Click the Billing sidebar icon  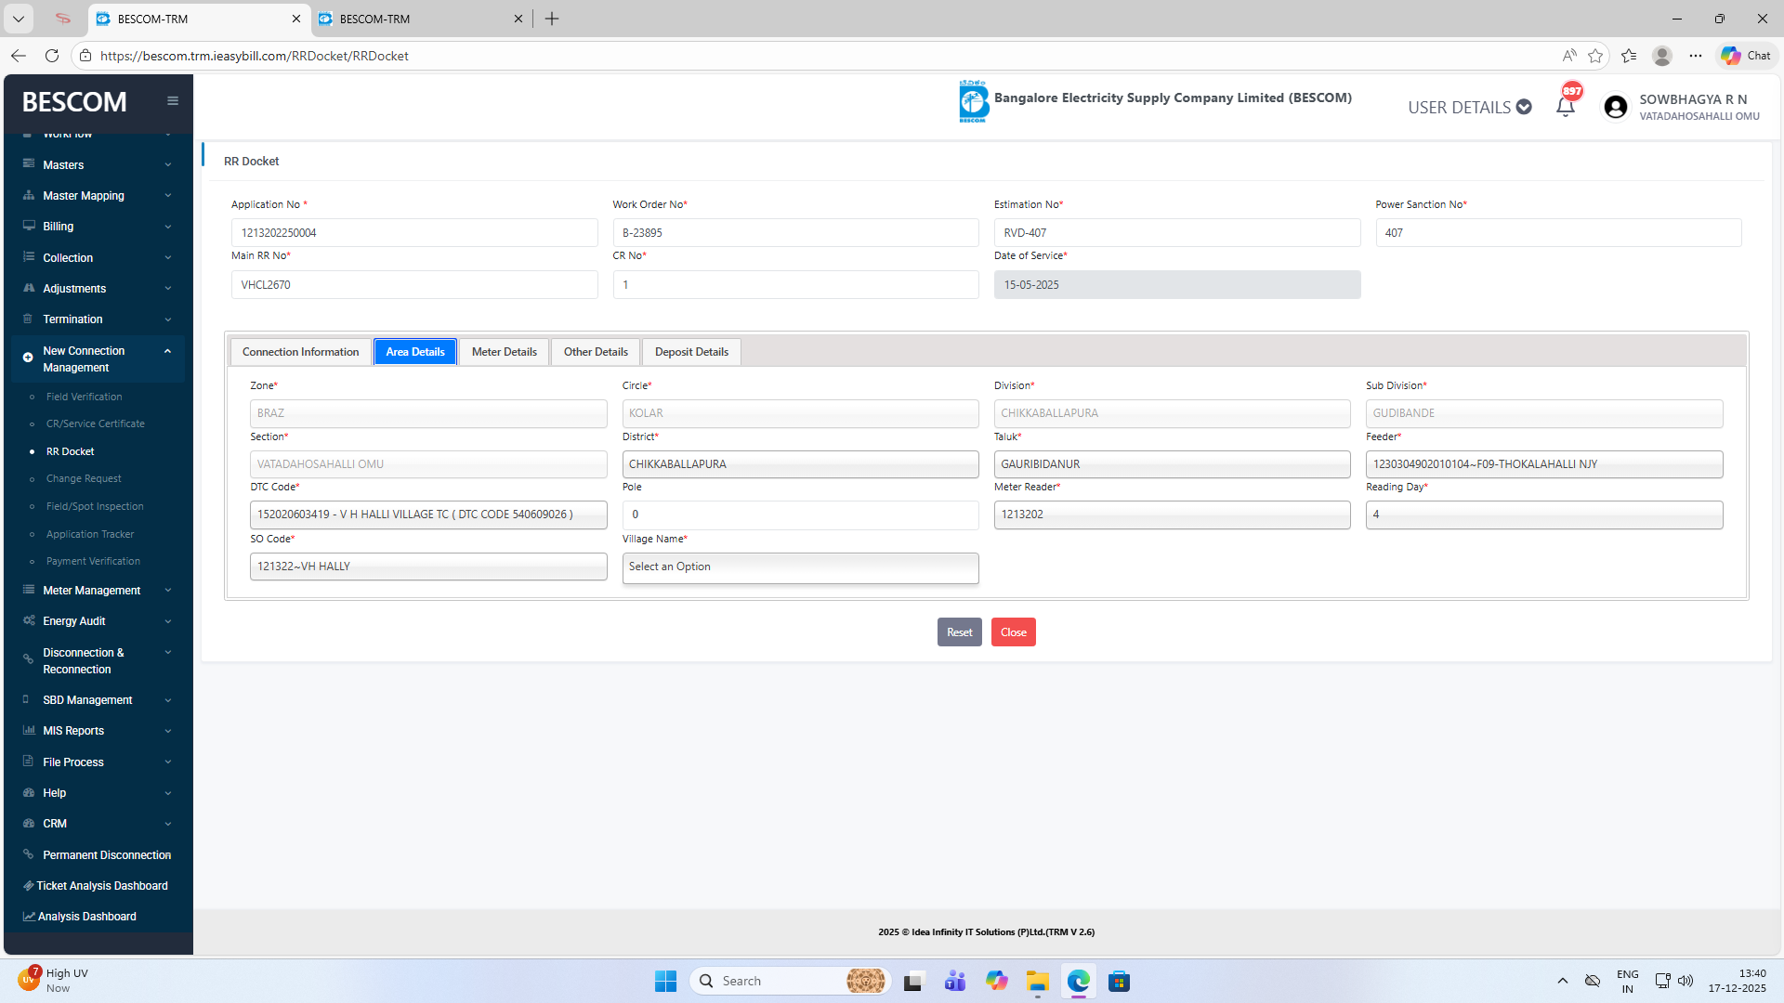(x=29, y=226)
